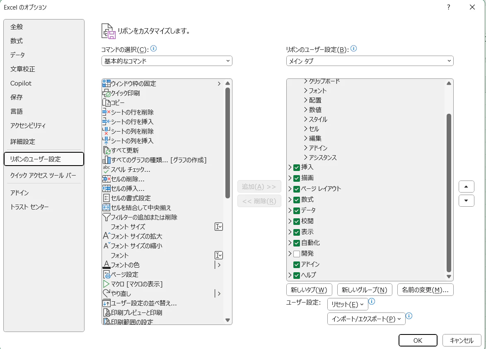Enable the 開発 tab checkbox
The width and height of the screenshot is (486, 349).
click(297, 254)
